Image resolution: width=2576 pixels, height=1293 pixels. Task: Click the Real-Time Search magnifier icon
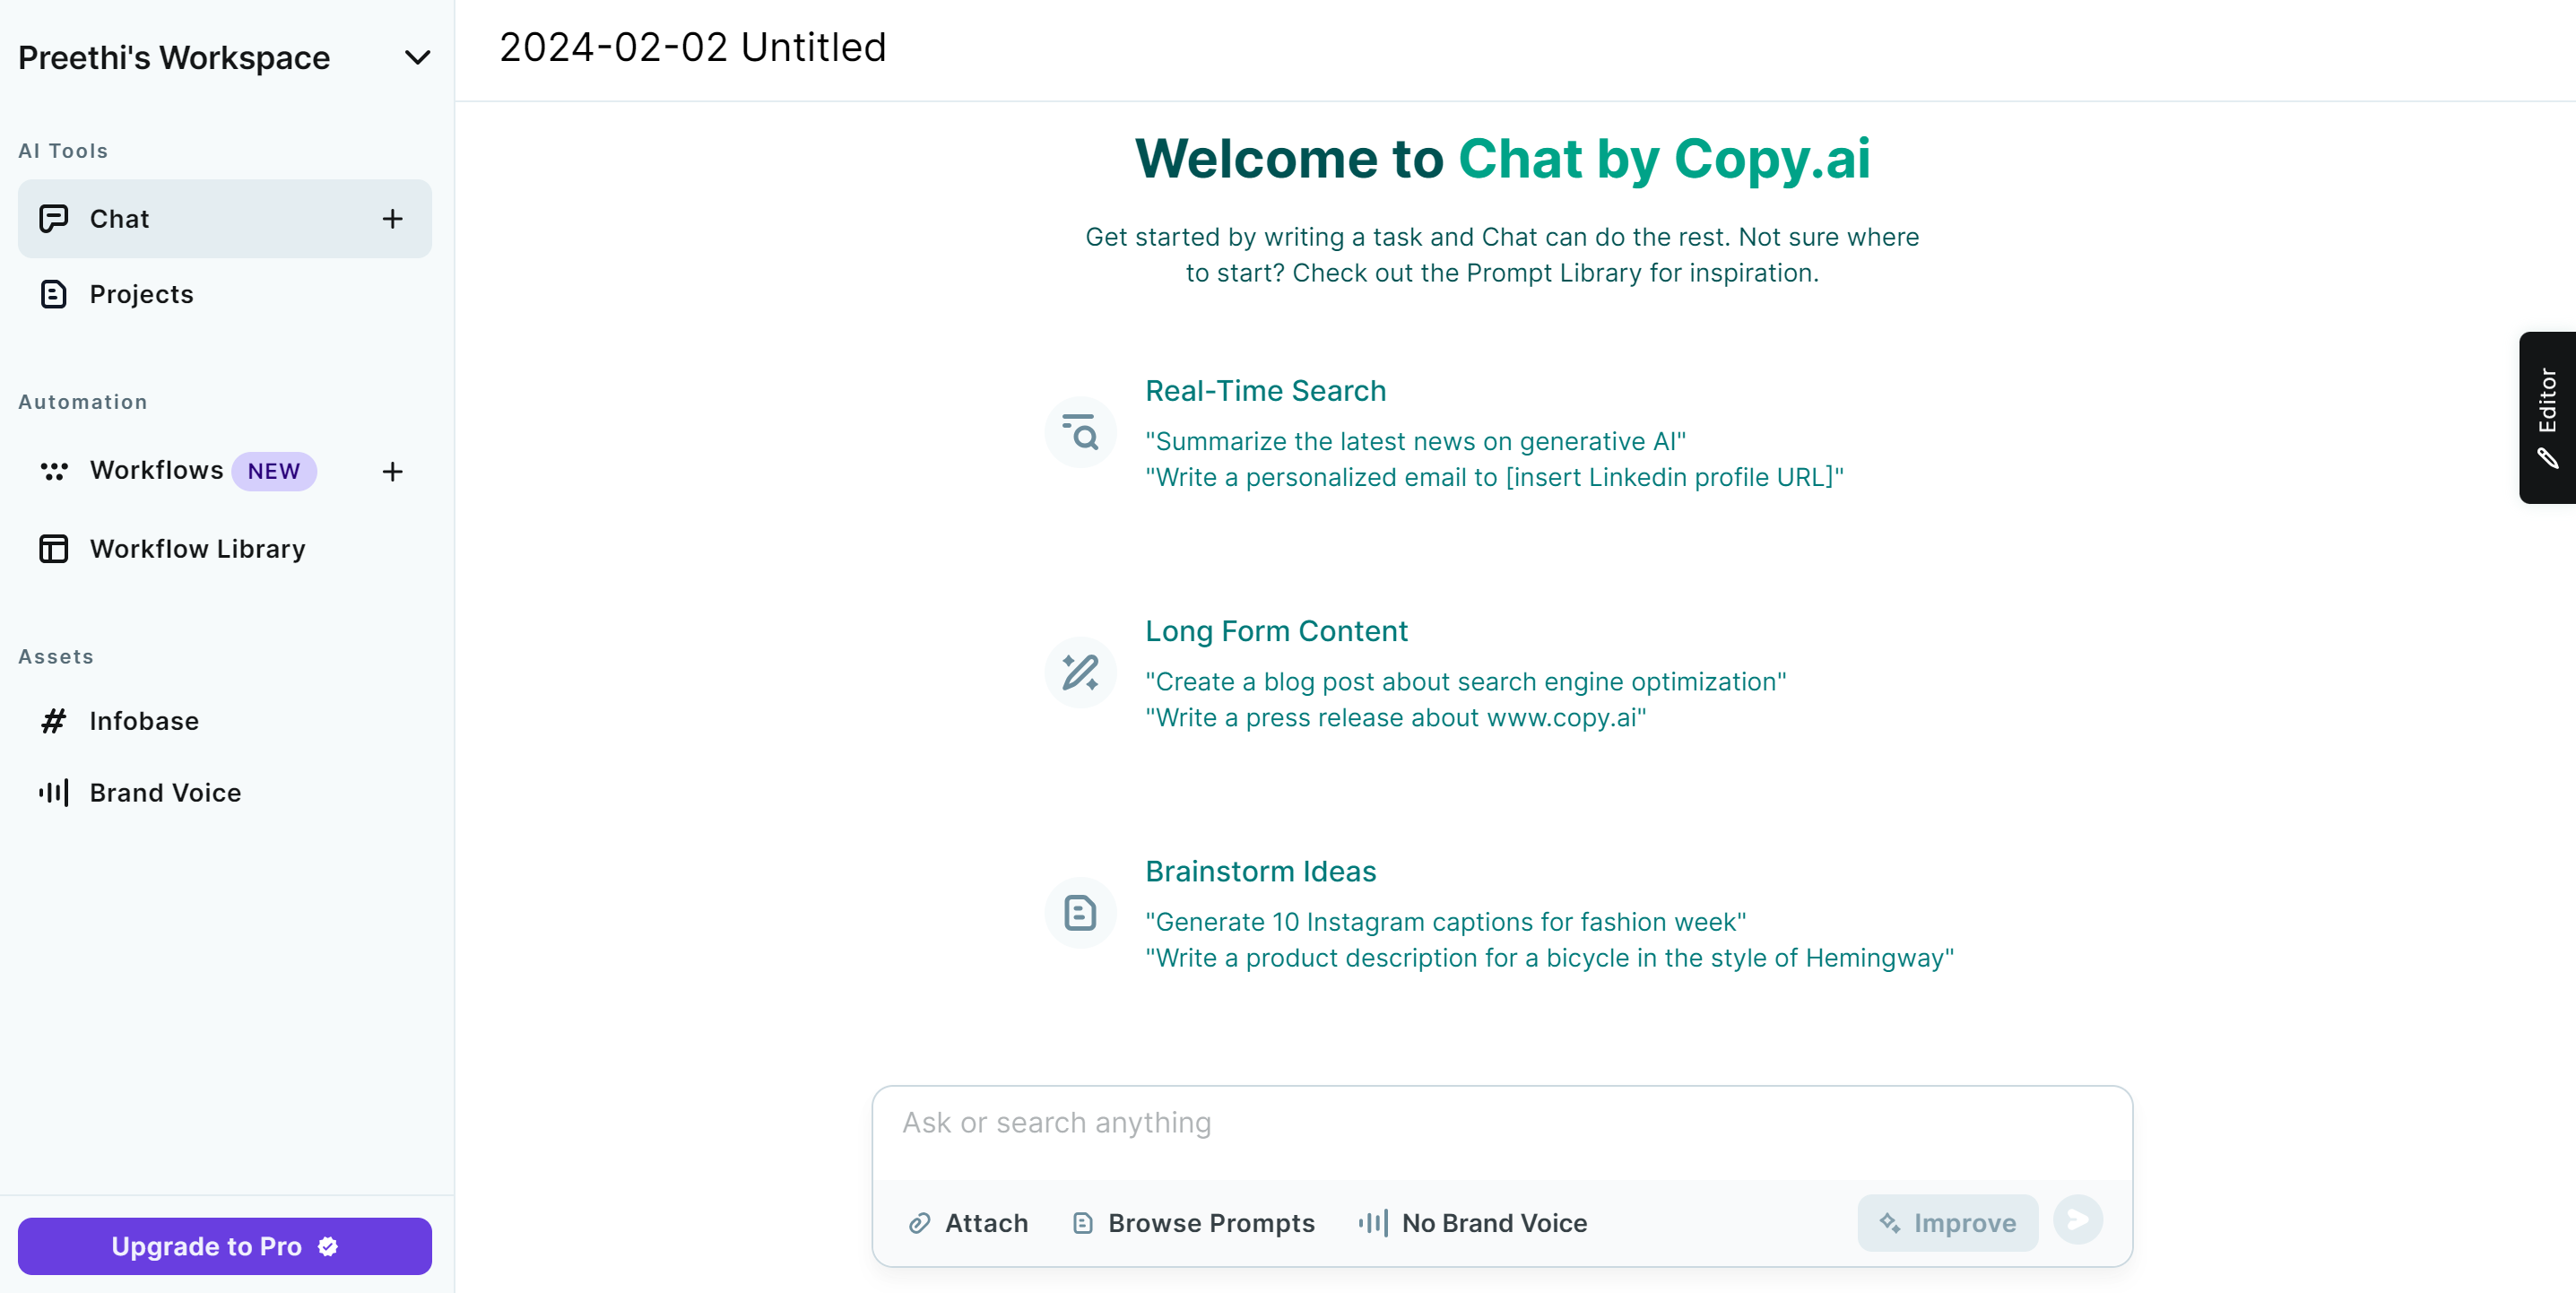point(1080,433)
